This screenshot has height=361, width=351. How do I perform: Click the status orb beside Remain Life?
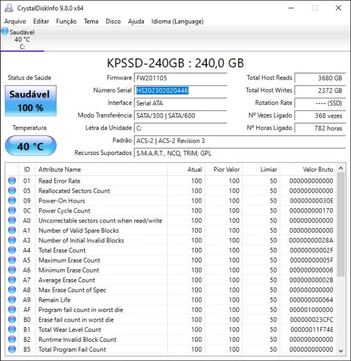click(12, 299)
